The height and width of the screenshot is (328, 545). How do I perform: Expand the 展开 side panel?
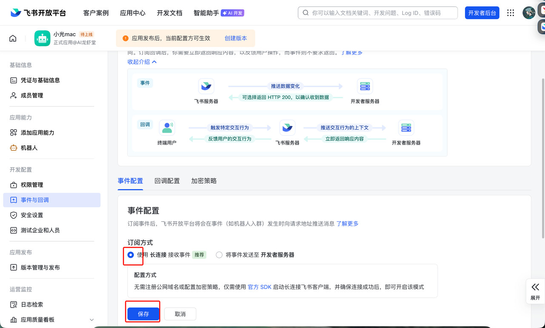click(x=535, y=291)
